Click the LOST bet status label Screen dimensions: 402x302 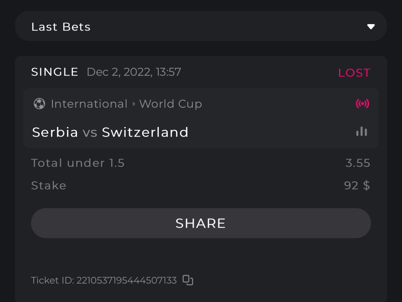[x=354, y=73]
